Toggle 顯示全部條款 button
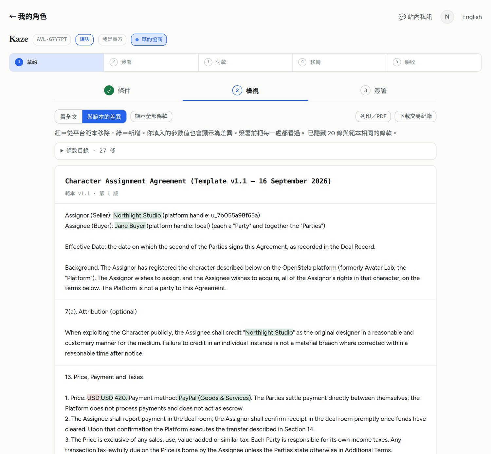Screen dimensions: 491x454 tap(151, 116)
